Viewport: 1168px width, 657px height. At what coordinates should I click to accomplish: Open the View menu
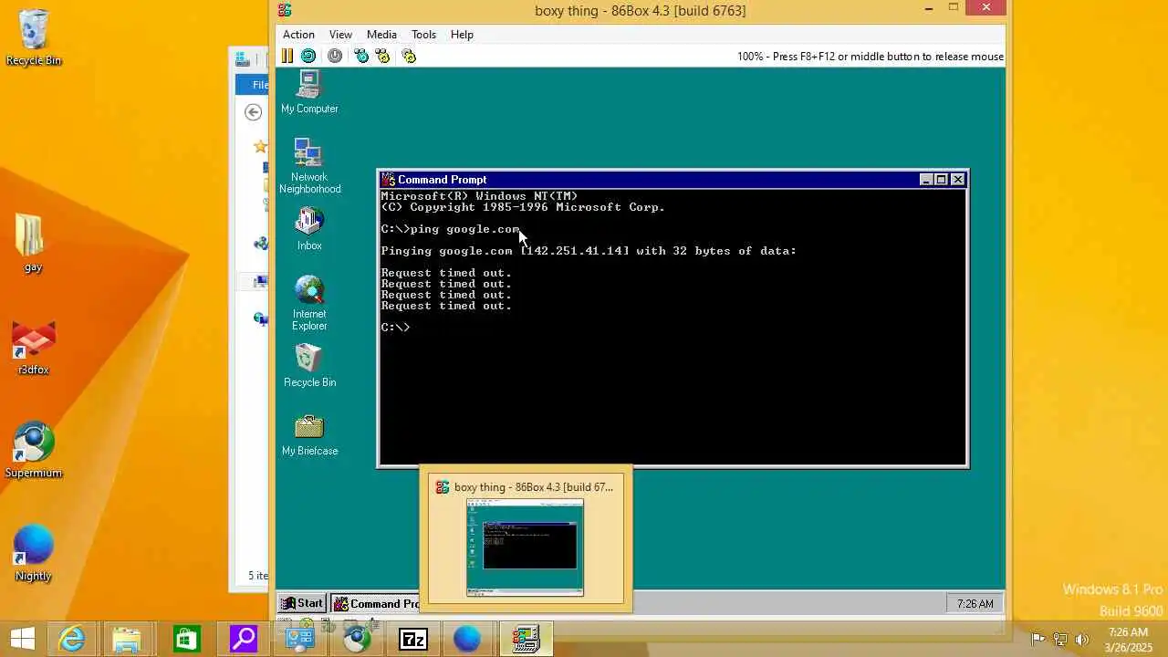pyautogui.click(x=340, y=35)
